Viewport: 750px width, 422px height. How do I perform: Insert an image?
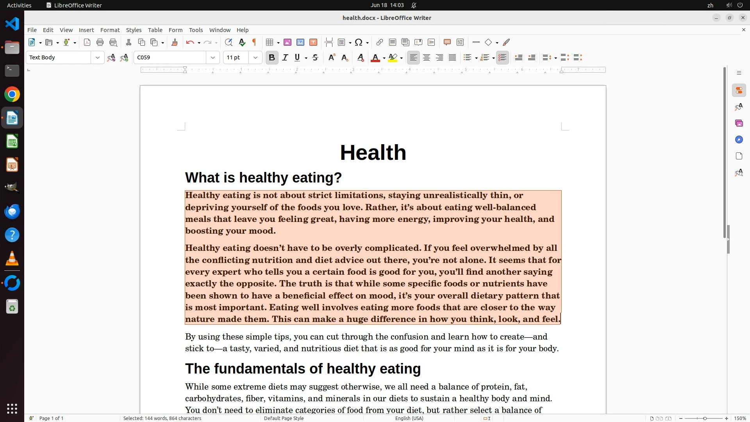[x=287, y=43]
